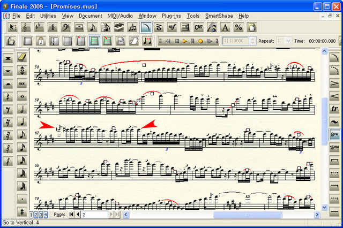The image size is (343, 228).
Task: Select the Text tool letter A
Action: [225, 27]
